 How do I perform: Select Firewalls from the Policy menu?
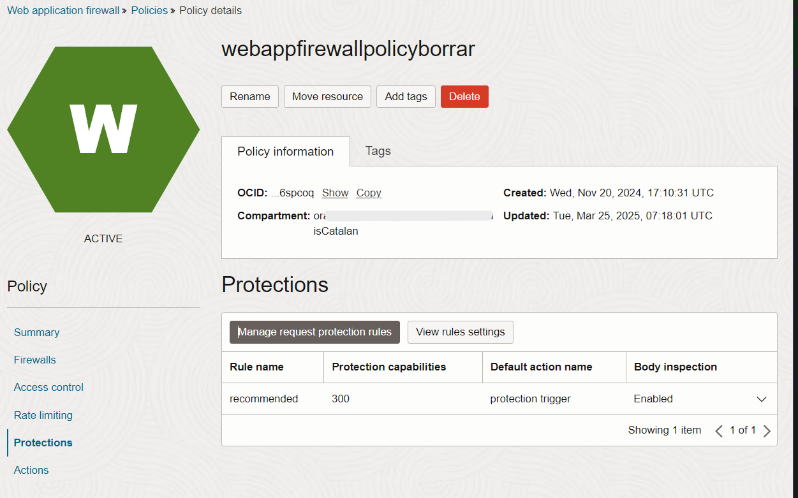click(x=34, y=360)
